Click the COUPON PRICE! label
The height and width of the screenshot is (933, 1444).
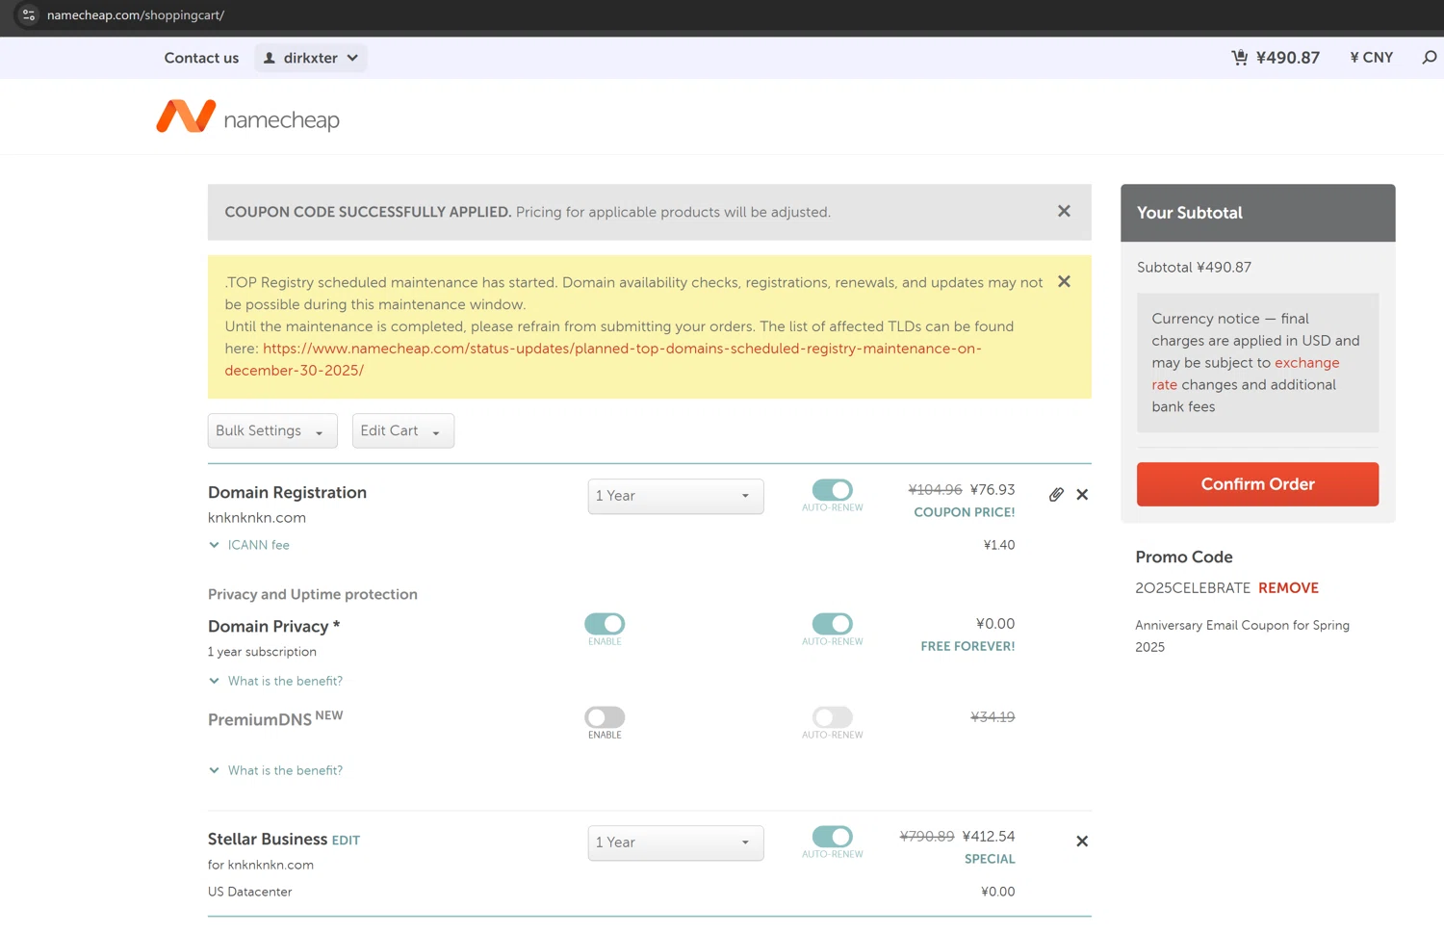964,512
